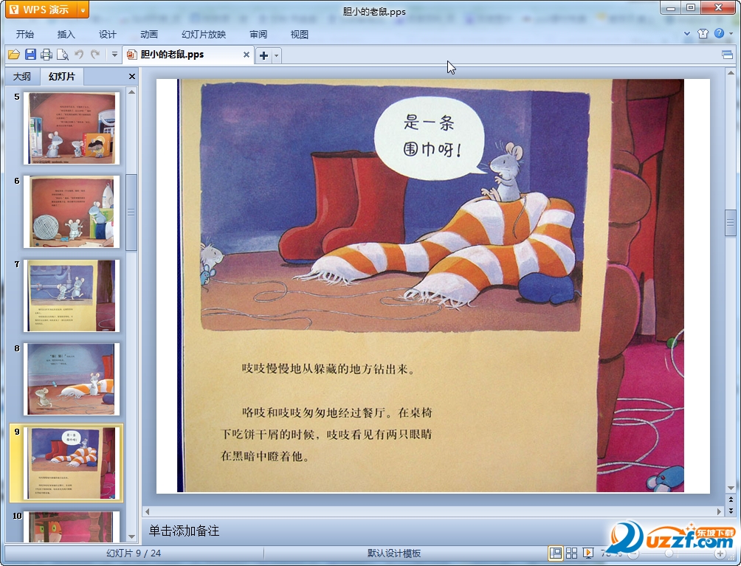
Task: Undo the last action
Action: pyautogui.click(x=79, y=55)
